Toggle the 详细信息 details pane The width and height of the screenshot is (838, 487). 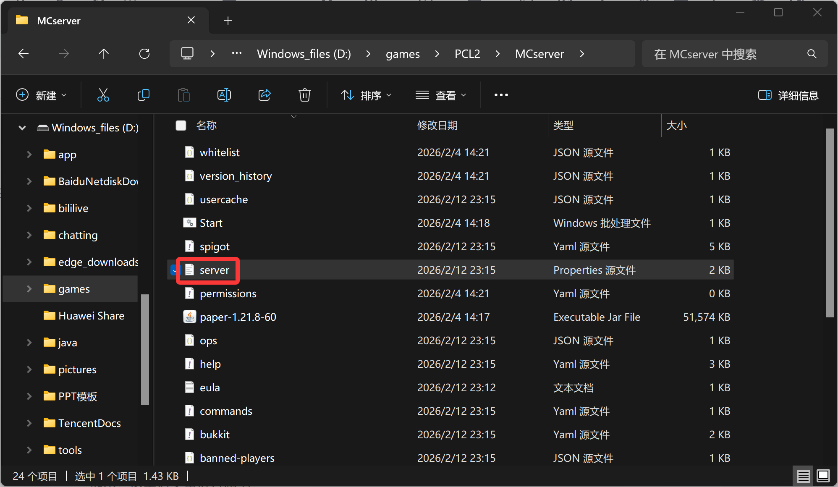tap(788, 95)
